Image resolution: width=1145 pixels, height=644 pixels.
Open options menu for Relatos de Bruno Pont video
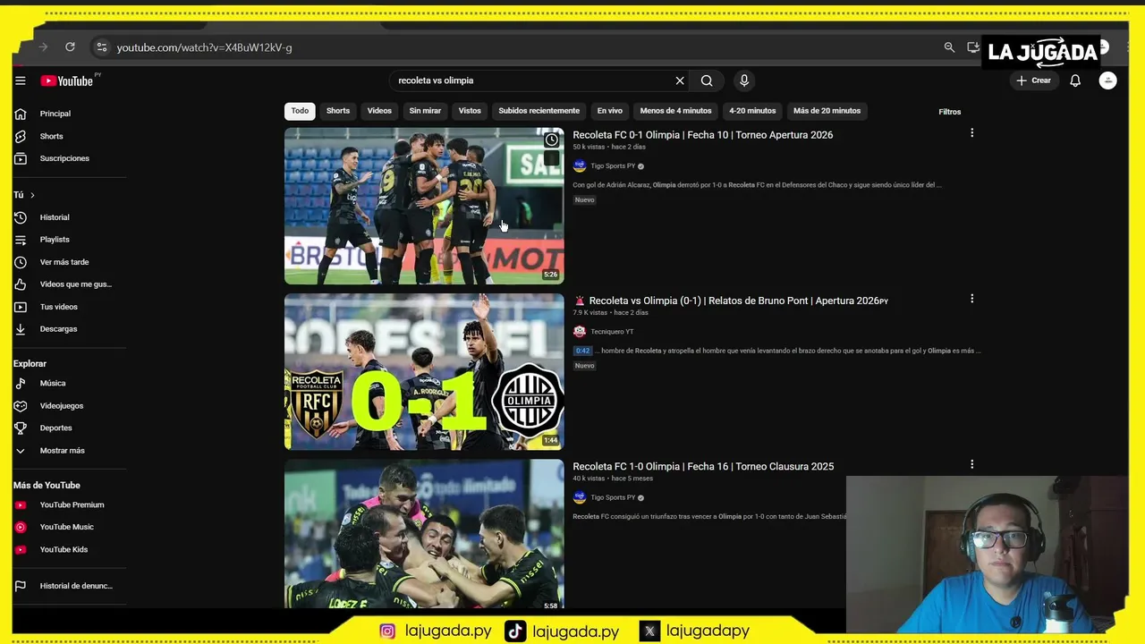click(x=971, y=299)
